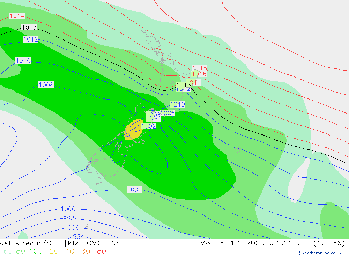
Task: Click the 1002 label beside the yellow patch
Action: point(148,126)
